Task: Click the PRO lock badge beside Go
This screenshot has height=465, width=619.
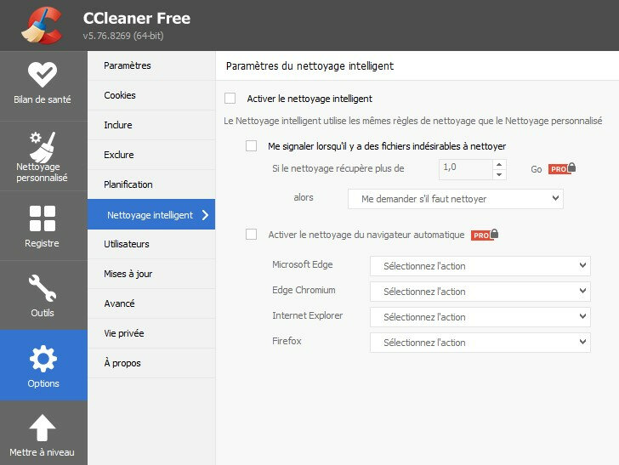Action: click(x=562, y=168)
